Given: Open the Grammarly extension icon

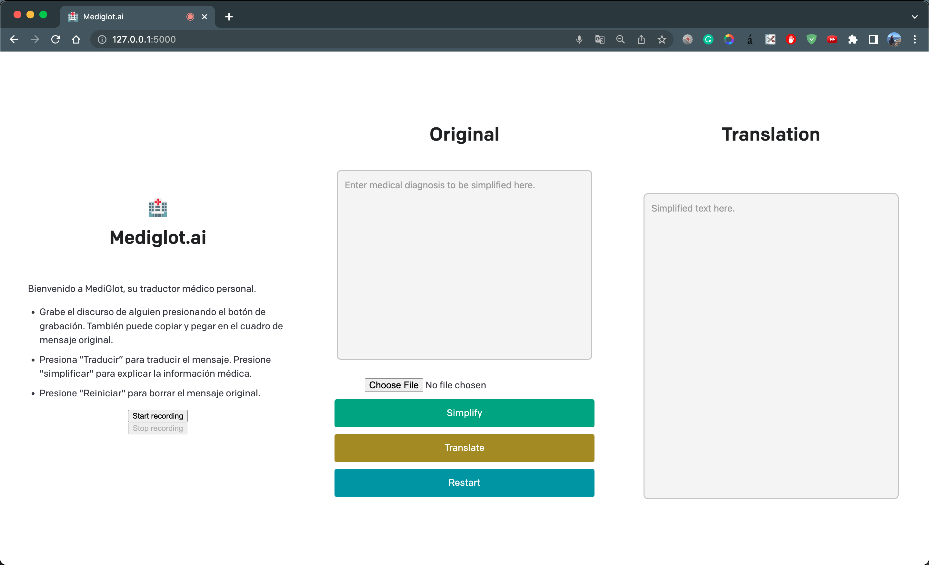Looking at the screenshot, I should 708,39.
